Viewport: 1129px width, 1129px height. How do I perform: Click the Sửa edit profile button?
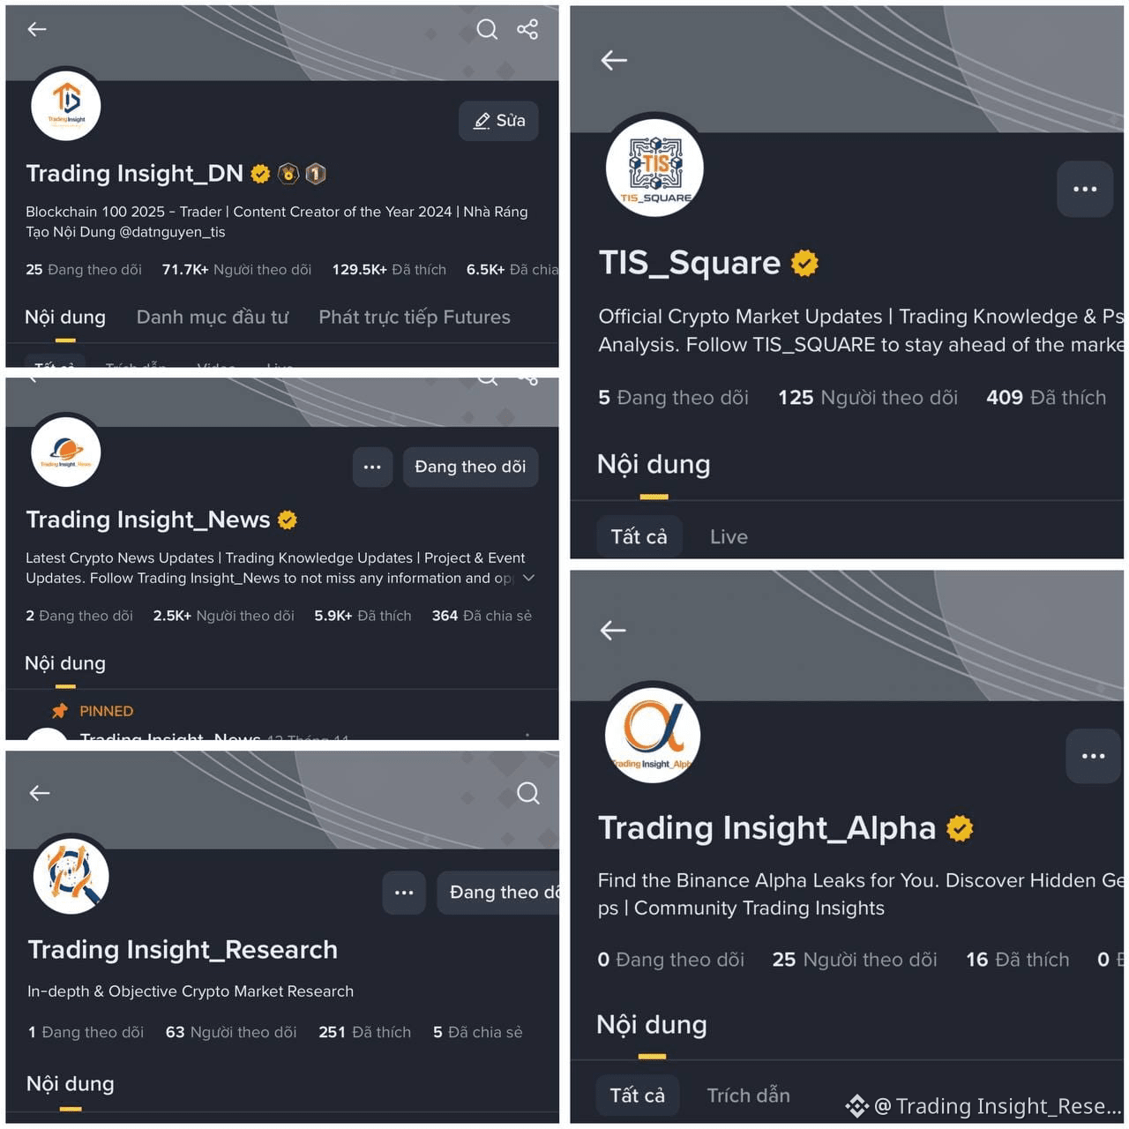click(499, 121)
